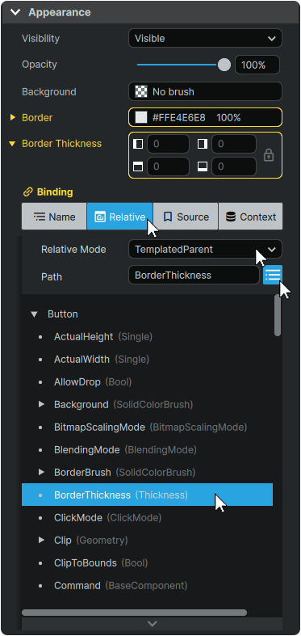Expand the BorderBrush (SolidColorBrush) node
301x636 pixels.
41,473
